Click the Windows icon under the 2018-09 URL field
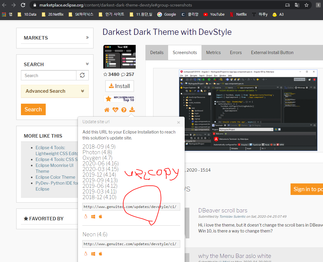This screenshot has width=323, height=262. [93, 217]
